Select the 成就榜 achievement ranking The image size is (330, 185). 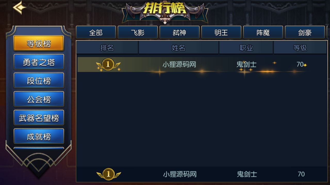click(x=39, y=136)
